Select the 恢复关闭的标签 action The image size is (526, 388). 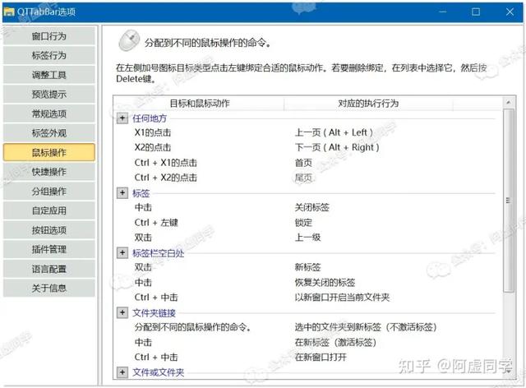[x=325, y=282]
